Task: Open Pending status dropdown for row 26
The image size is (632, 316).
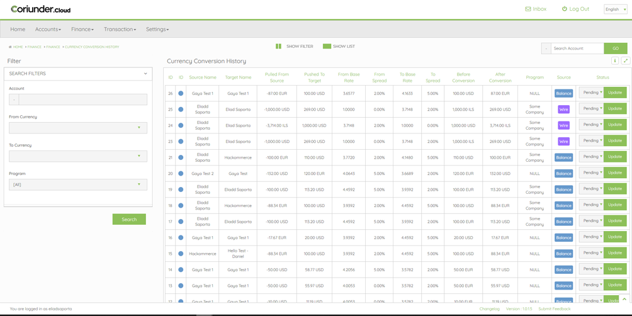Action: 591,93
